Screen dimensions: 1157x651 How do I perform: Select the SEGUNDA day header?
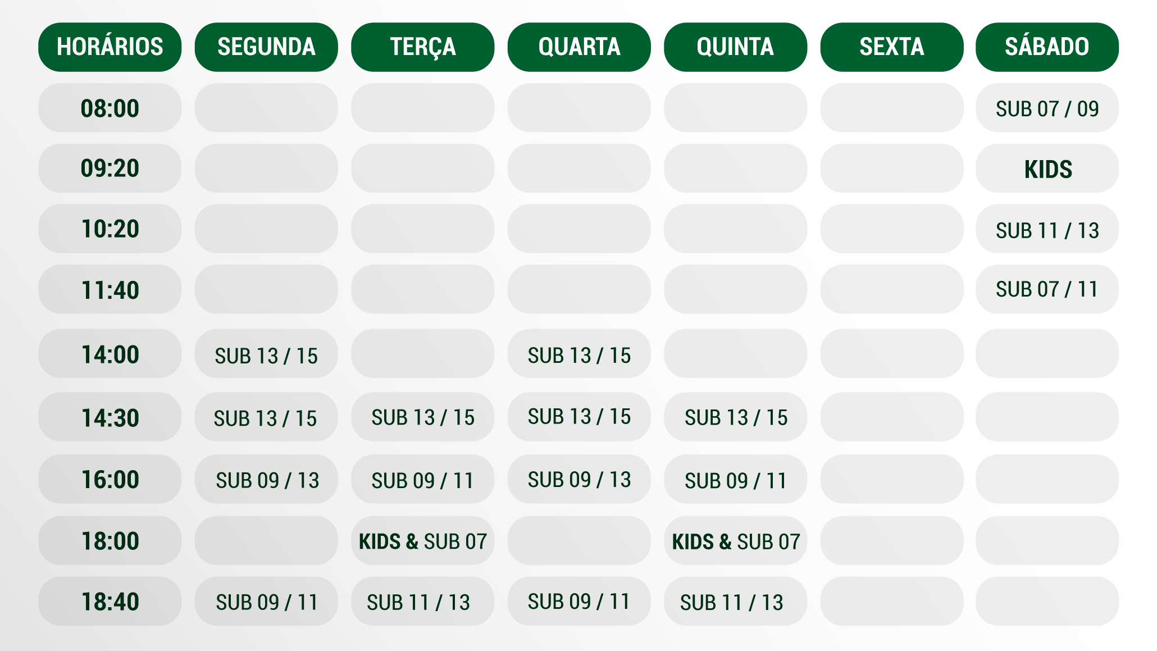click(266, 47)
